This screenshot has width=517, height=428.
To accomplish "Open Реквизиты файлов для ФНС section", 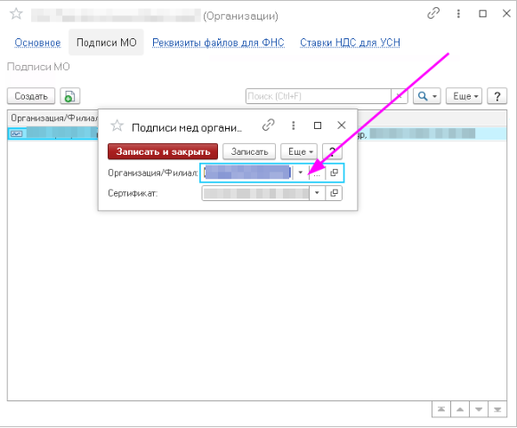I will pos(218,43).
